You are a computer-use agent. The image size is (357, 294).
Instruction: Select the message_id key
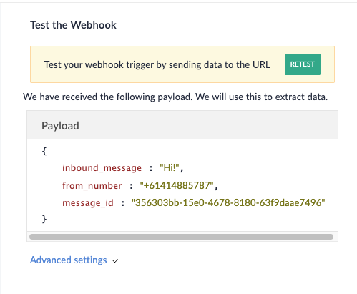point(88,203)
